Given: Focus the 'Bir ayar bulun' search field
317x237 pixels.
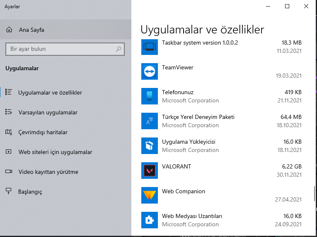Looking at the screenshot, I should (x=65, y=49).
